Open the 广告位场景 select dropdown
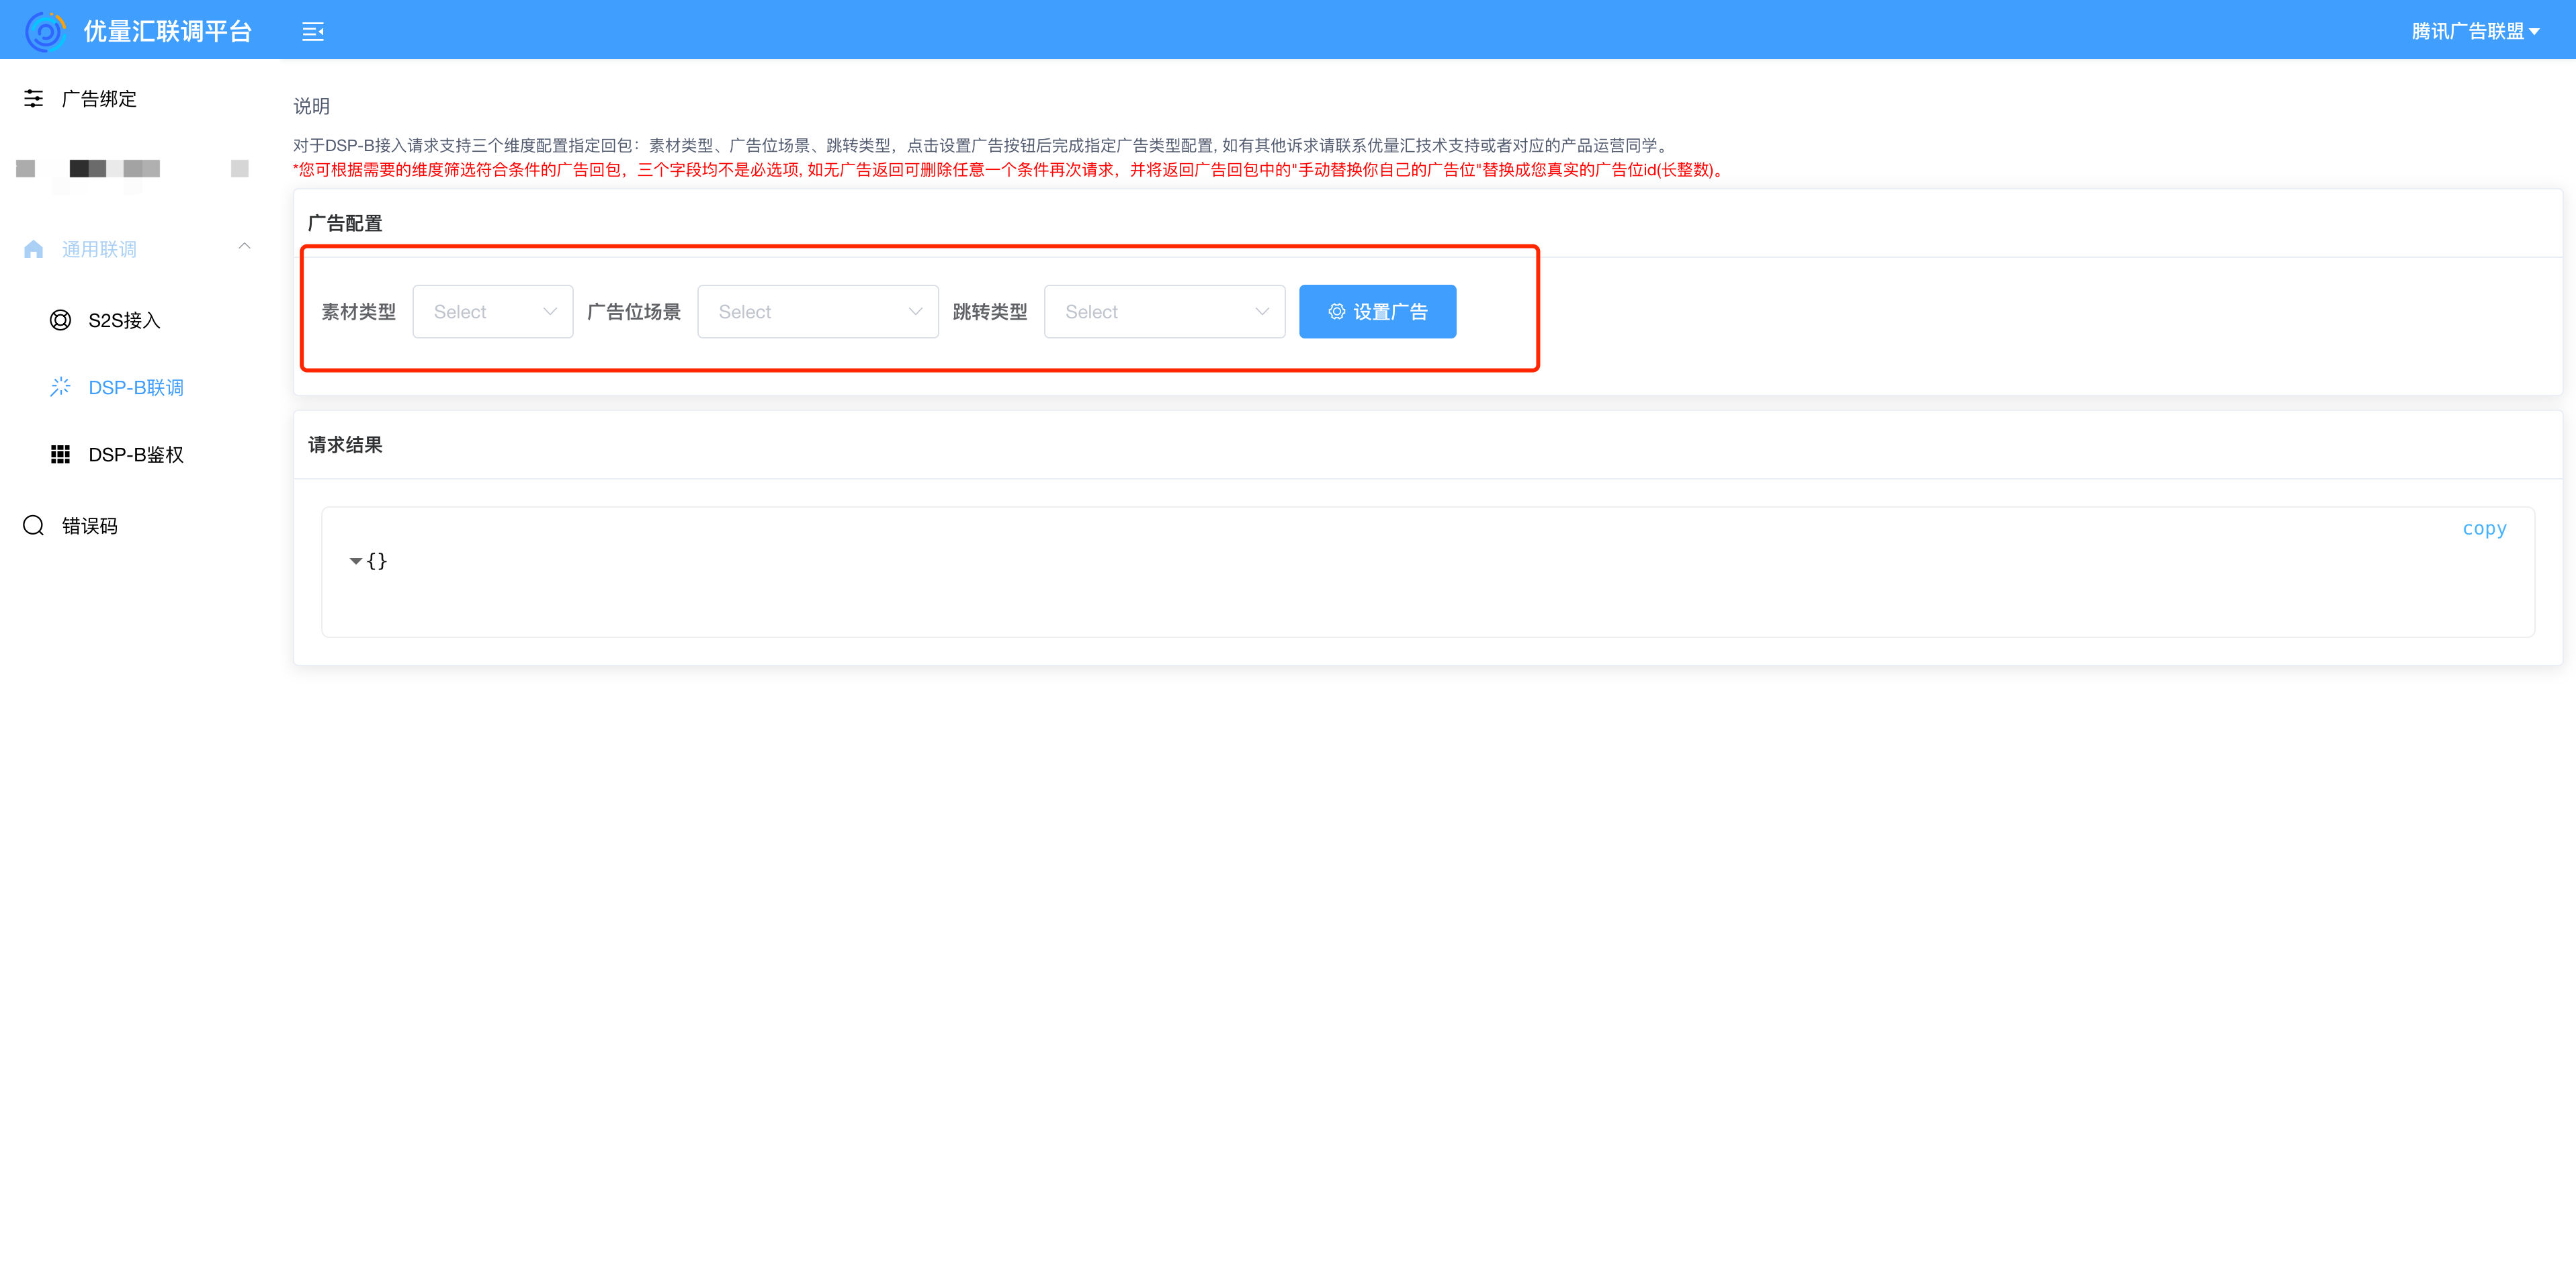2576x1284 pixels. [x=817, y=312]
